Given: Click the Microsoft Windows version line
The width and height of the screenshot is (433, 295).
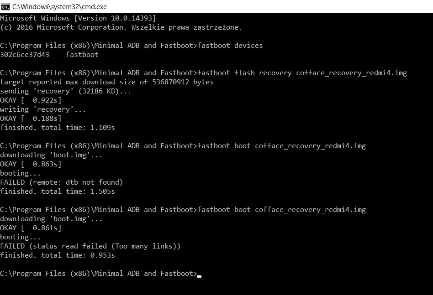Looking at the screenshot, I should coord(78,18).
